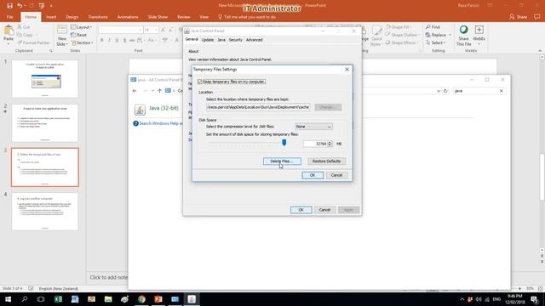Image resolution: width=545 pixels, height=306 pixels.
Task: Confirm Temporary Files Settings with OK
Action: 313,175
